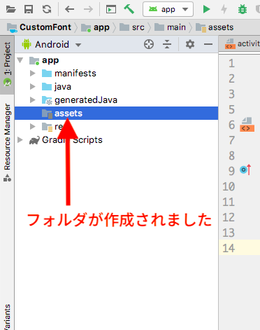
Task: Select the app module row
Action: [117, 60]
